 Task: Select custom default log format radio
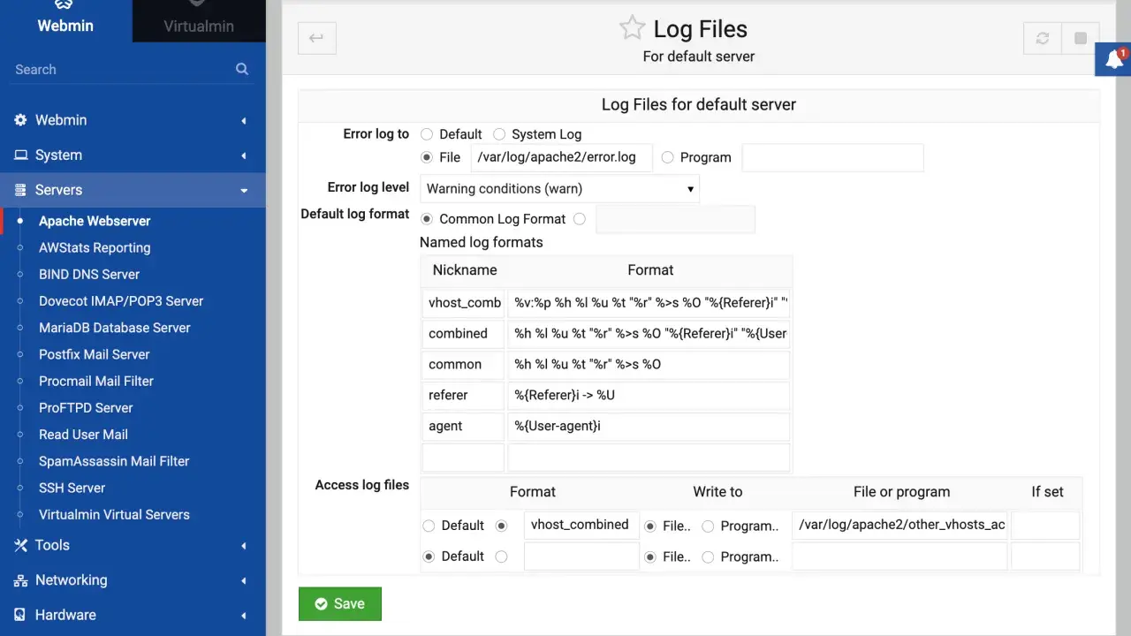579,219
